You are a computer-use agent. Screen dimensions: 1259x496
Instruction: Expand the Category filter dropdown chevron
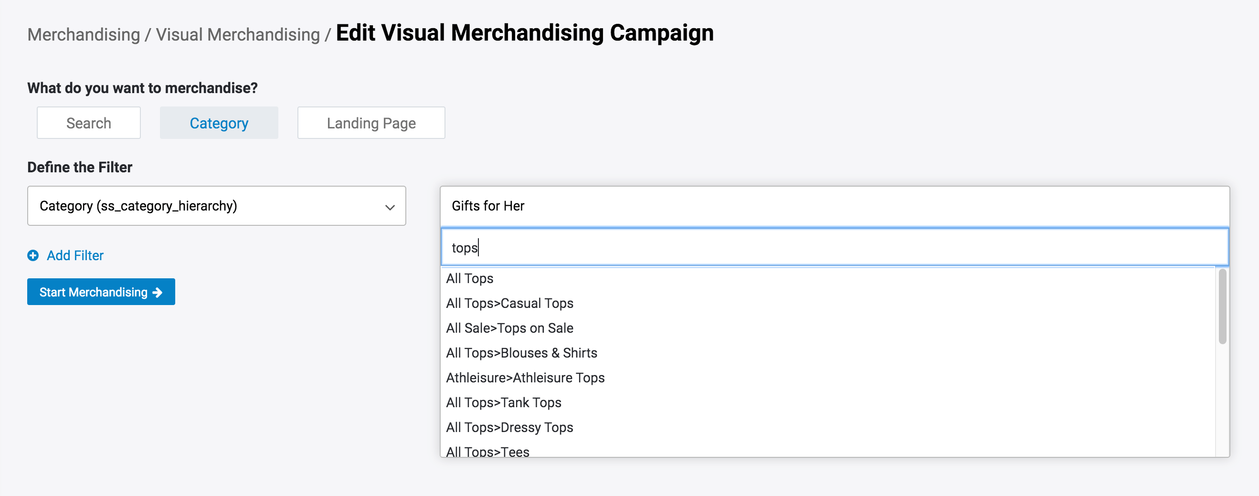(390, 207)
